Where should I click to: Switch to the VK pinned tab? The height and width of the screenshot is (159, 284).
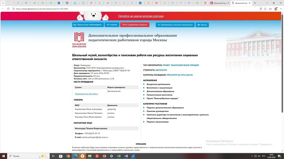pos(140,3)
